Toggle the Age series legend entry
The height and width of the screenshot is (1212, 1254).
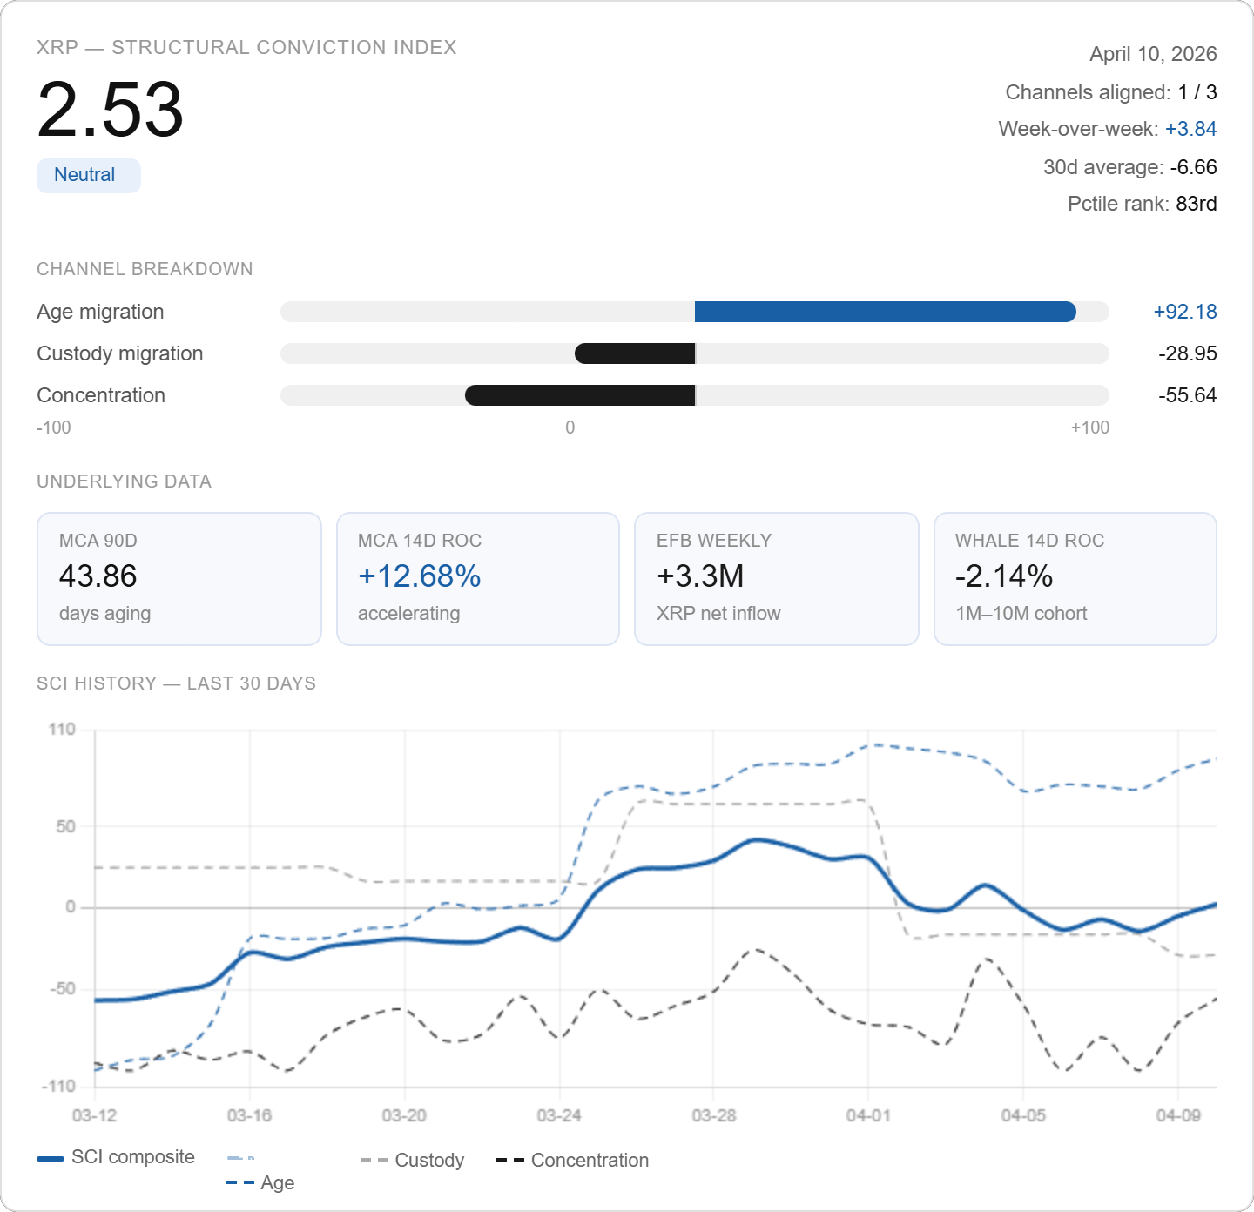pos(260,1182)
